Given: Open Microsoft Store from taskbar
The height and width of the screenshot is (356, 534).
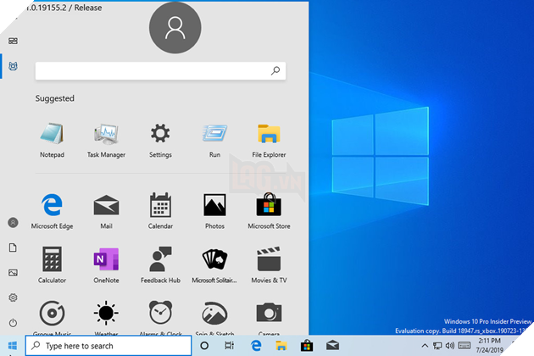Looking at the screenshot, I should click(x=307, y=346).
